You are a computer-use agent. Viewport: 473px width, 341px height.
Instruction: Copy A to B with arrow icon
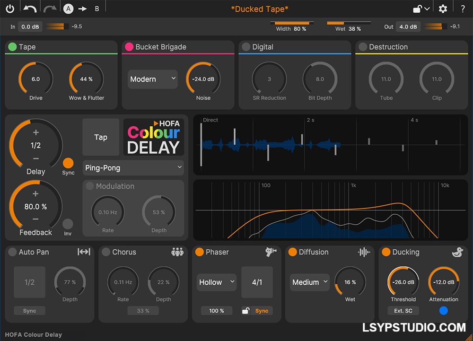pos(82,9)
